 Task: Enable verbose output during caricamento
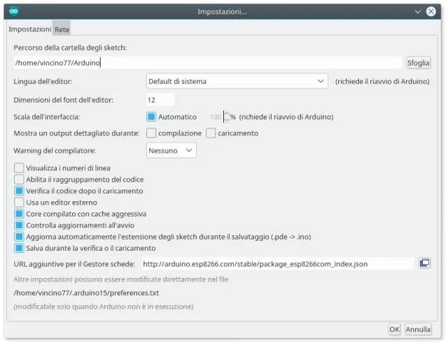click(x=211, y=133)
